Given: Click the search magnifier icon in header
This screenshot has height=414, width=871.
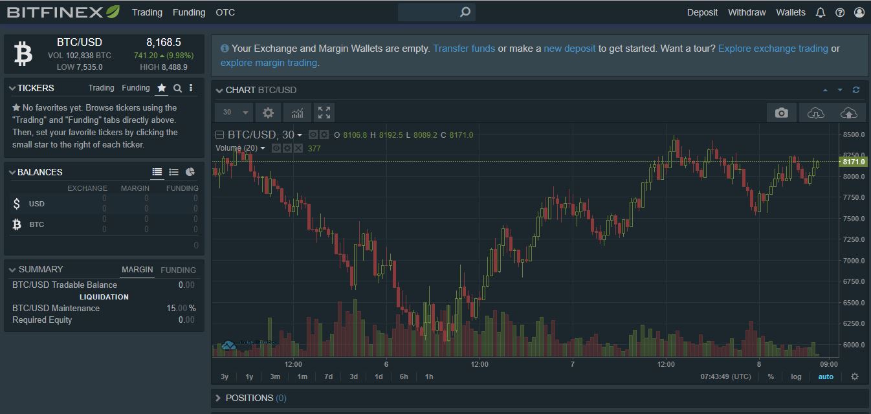Looking at the screenshot, I should (465, 12).
